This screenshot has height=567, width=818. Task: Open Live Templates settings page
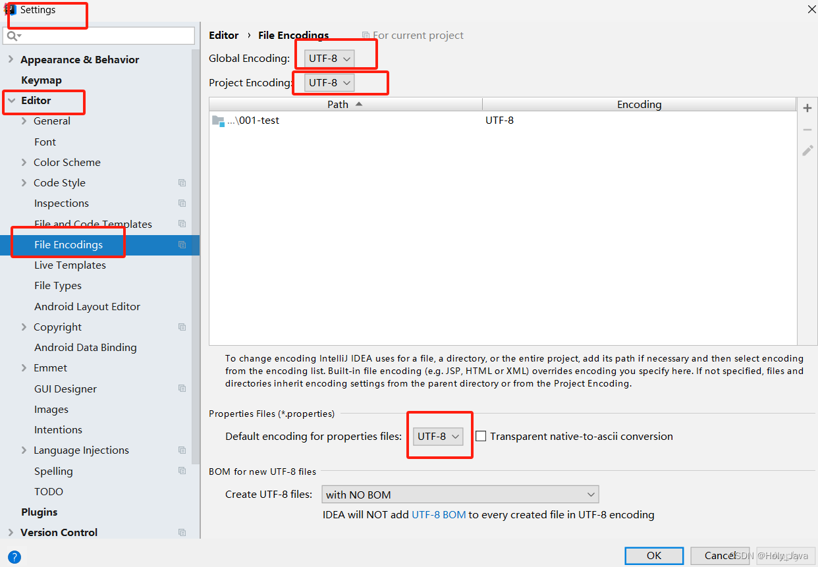coord(70,265)
